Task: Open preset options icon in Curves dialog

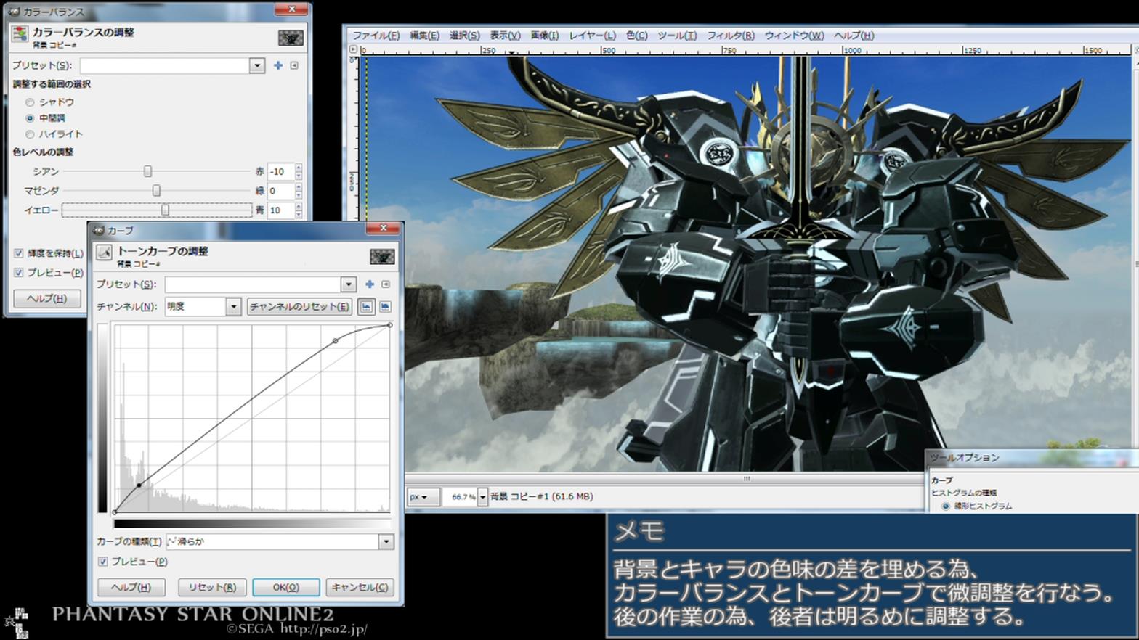Action: pos(386,284)
